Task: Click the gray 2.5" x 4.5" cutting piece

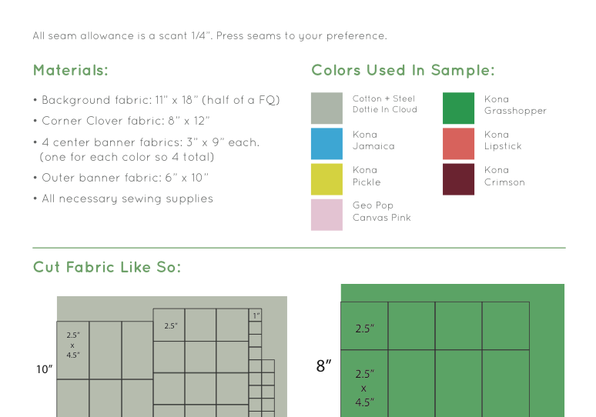Action: 73,350
